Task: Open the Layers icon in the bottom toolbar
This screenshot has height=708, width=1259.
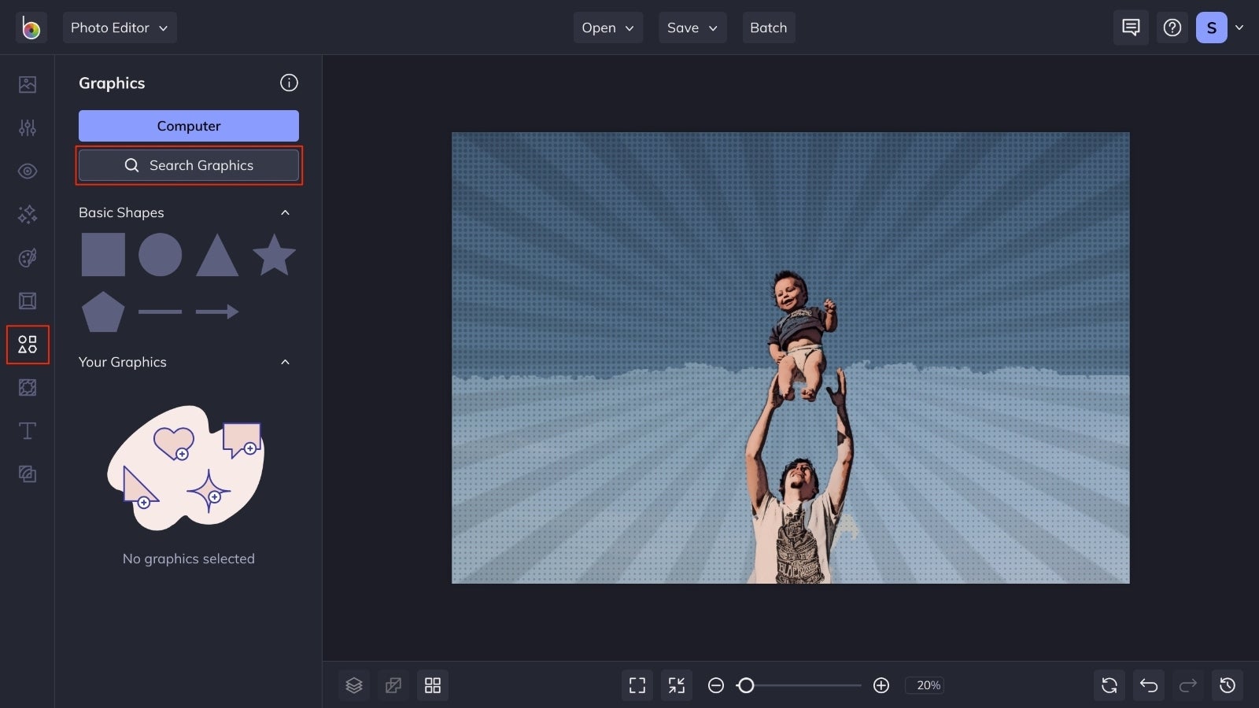Action: pos(353,685)
